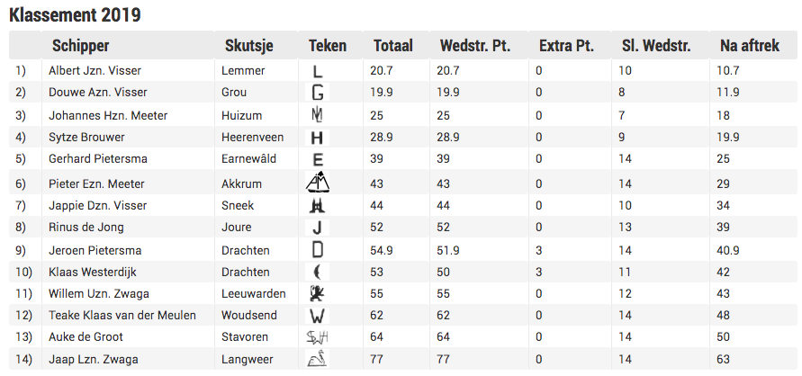Click the Langweer sail emblem icon
Image resolution: width=802 pixels, height=376 pixels.
click(318, 361)
